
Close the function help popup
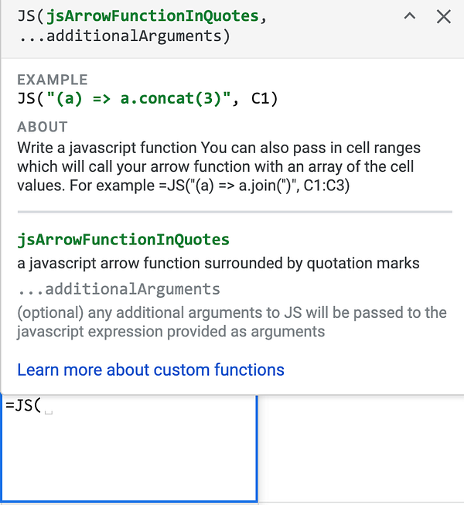click(x=443, y=16)
